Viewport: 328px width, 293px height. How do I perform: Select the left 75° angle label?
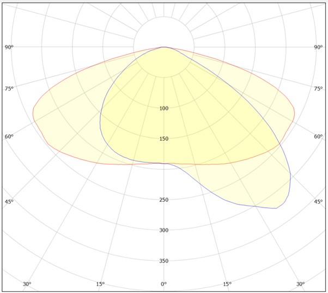click(x=9, y=88)
